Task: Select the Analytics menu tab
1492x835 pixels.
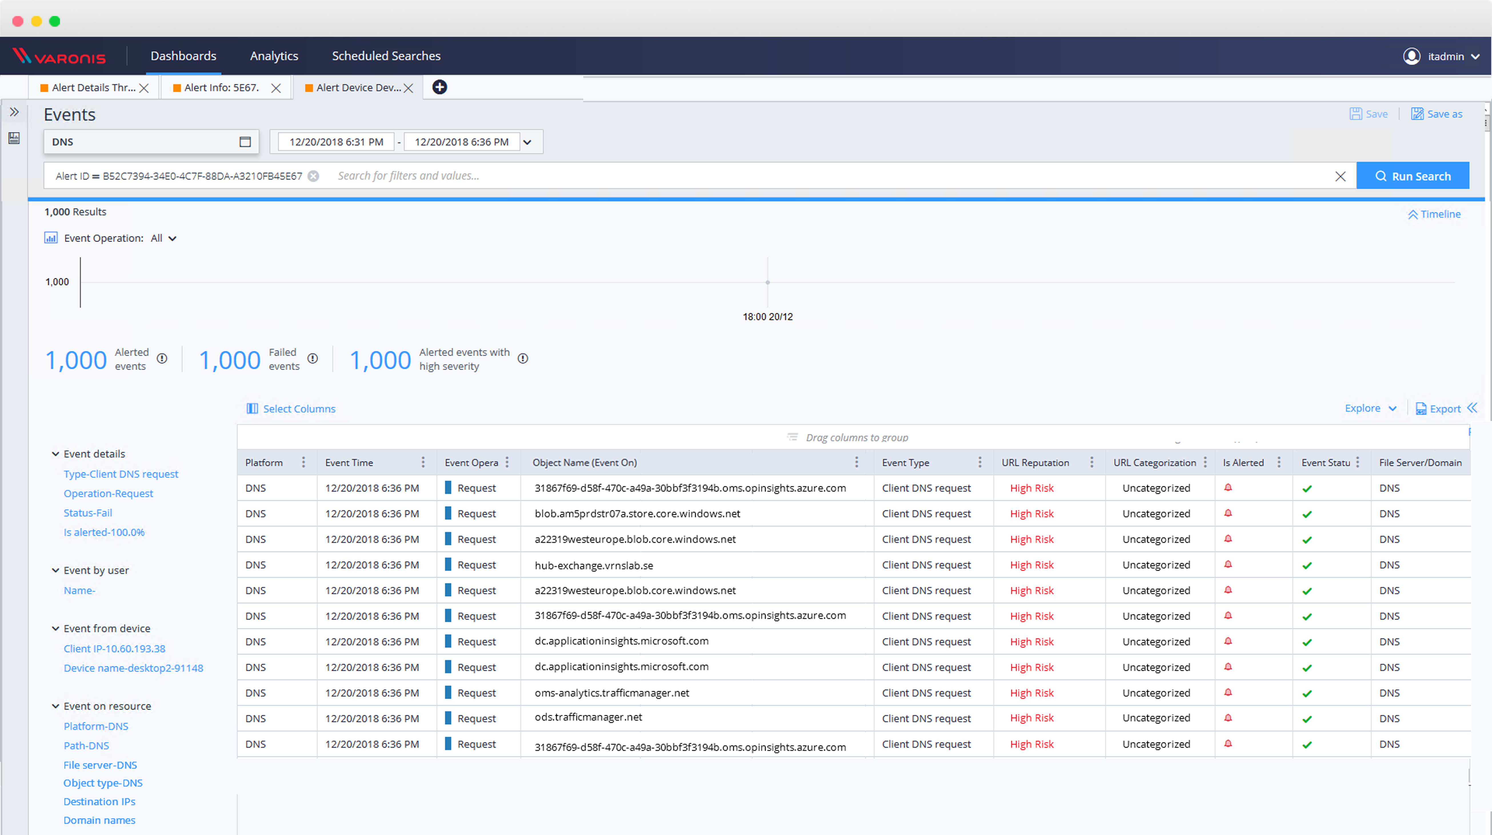Action: [274, 55]
